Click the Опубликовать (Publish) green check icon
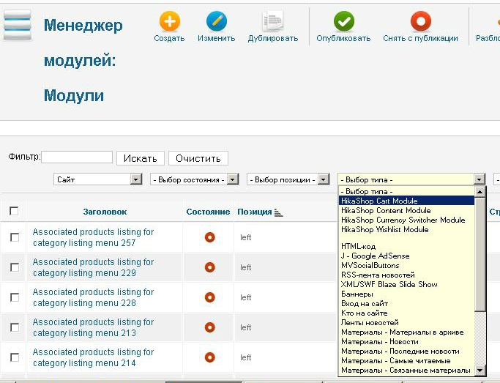500x383 pixels. pos(343,22)
